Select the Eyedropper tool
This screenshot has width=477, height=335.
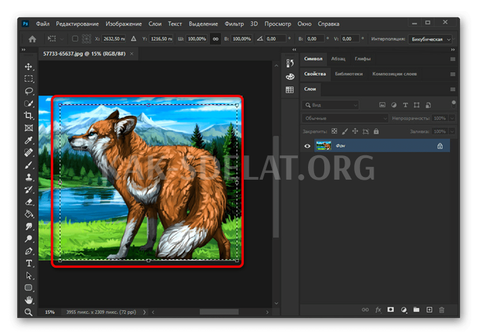28,140
